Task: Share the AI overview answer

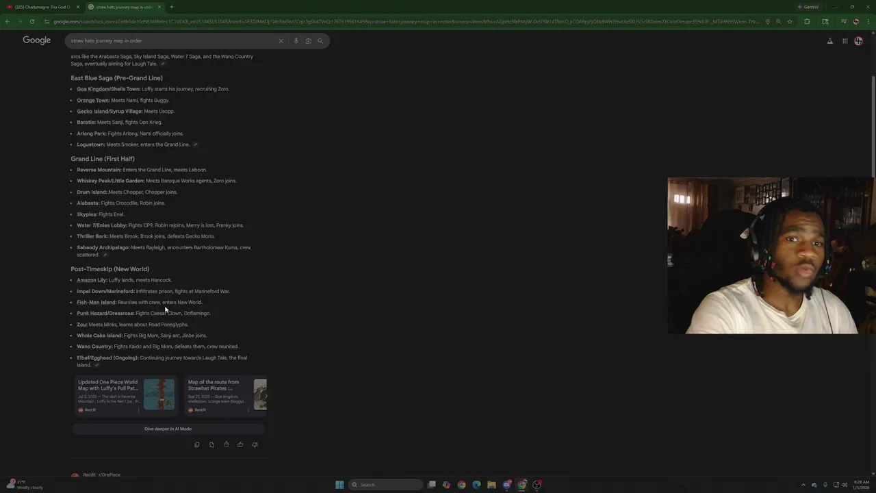Action: (x=226, y=444)
